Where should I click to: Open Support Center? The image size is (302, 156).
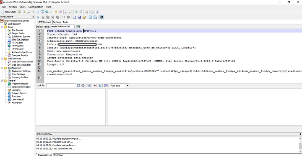coord(19,93)
